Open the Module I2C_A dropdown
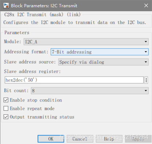This screenshot has width=152, height=144. (86, 42)
